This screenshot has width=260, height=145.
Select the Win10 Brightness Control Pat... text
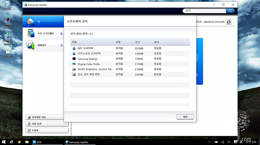[x=95, y=69]
